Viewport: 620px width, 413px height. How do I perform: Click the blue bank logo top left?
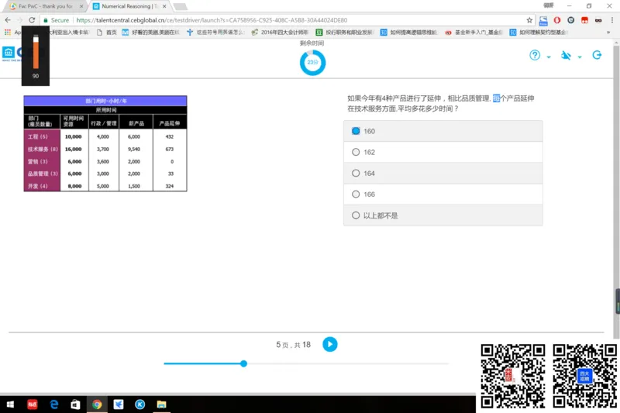(9, 53)
